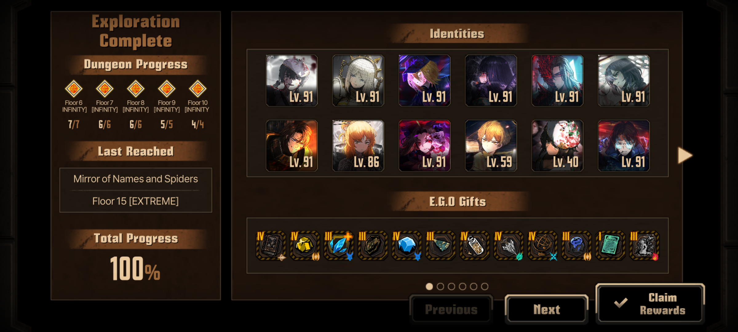Select the Lv. 40 masked identity portrait
Screen dimensions: 738x332
[557, 146]
